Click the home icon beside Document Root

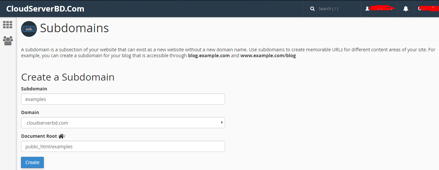(x=61, y=136)
